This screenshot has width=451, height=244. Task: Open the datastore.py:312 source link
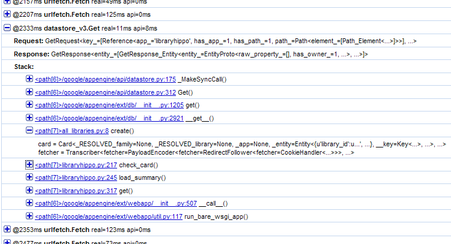click(x=105, y=93)
